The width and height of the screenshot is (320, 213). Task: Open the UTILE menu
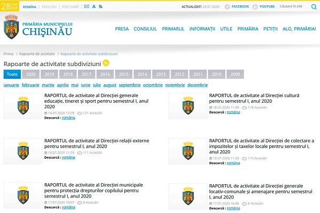pyautogui.click(x=226, y=29)
